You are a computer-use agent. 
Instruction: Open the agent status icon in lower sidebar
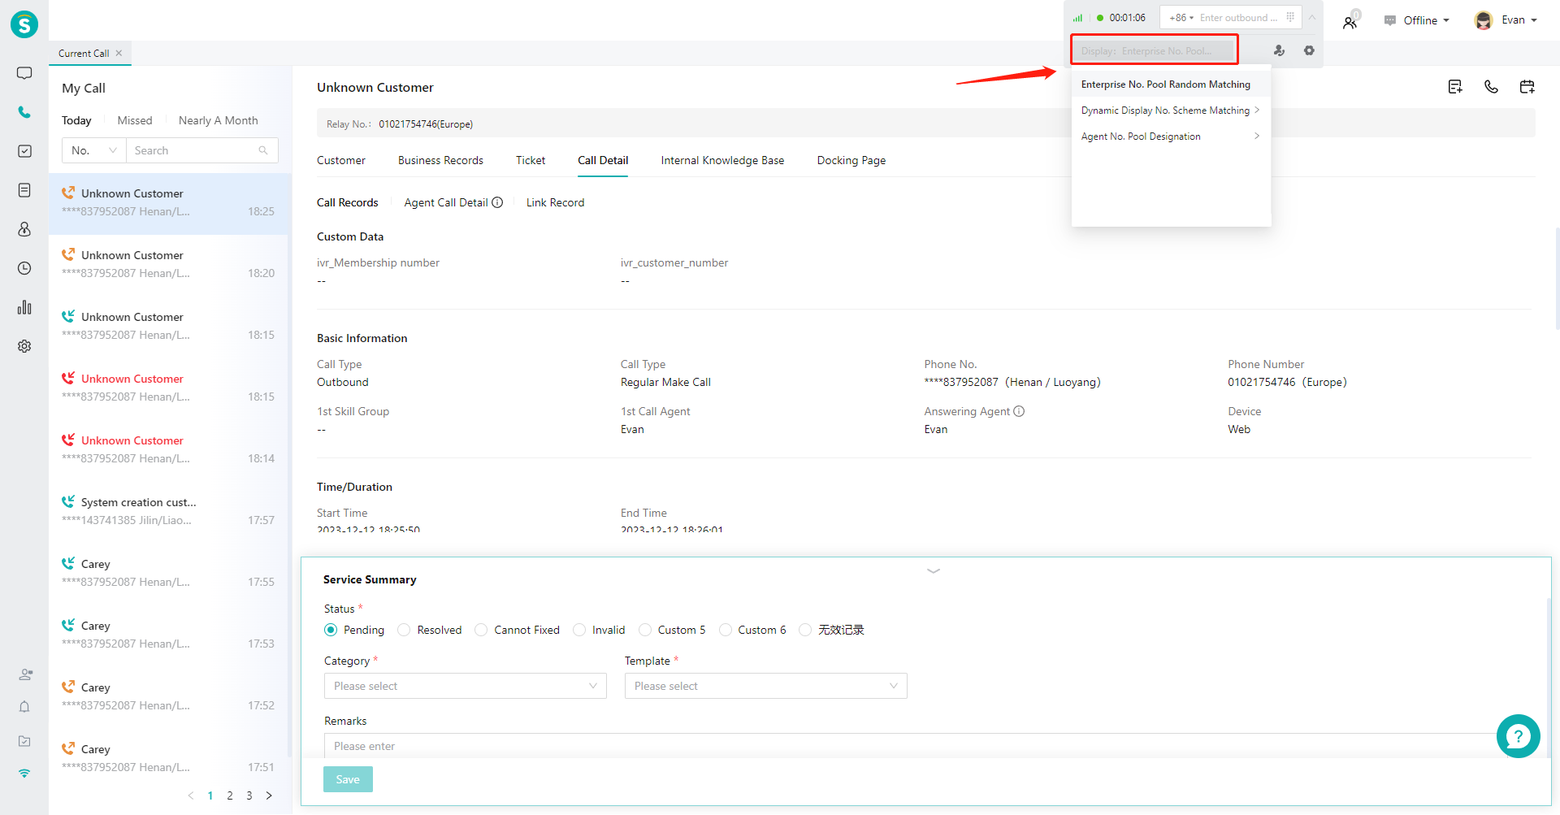[25, 674]
